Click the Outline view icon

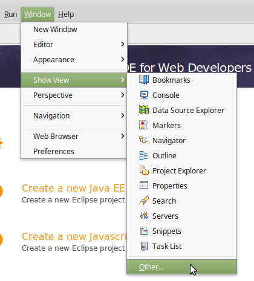pos(143,155)
